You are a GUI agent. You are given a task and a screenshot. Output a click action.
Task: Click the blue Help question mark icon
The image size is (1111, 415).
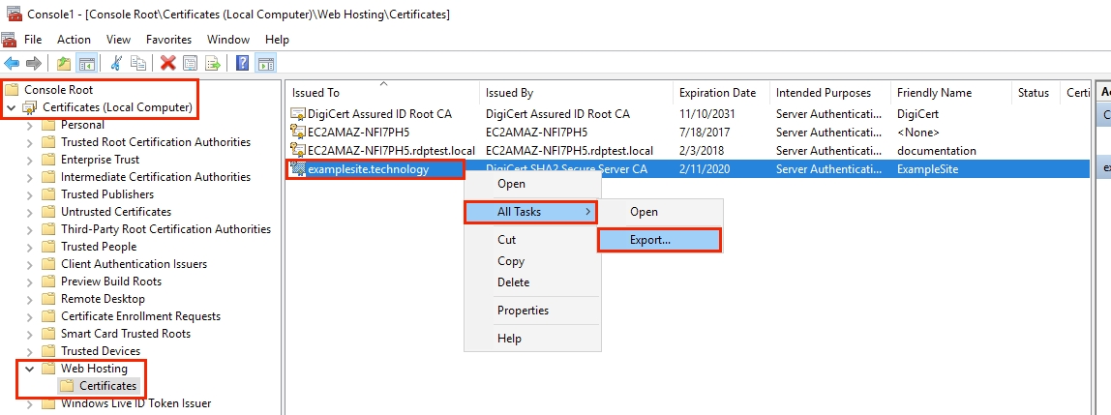pyautogui.click(x=242, y=63)
